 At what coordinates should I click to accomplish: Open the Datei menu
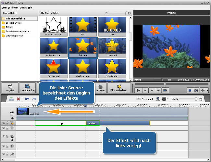[x=4, y=8]
